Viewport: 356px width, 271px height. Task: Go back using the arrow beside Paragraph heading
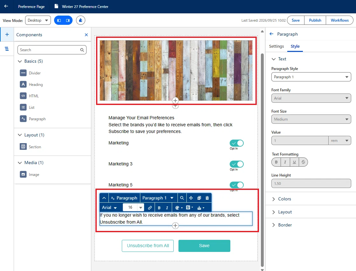coord(271,34)
